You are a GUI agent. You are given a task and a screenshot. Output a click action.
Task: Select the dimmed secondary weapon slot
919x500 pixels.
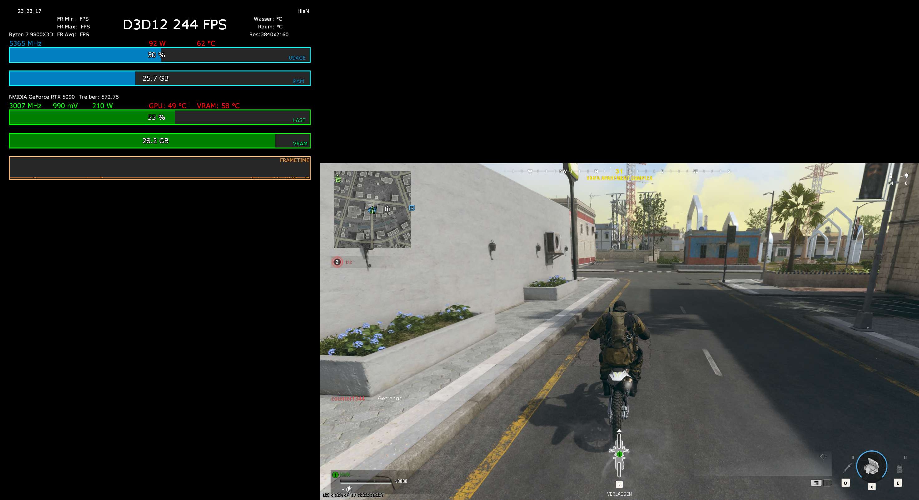pos(827,483)
